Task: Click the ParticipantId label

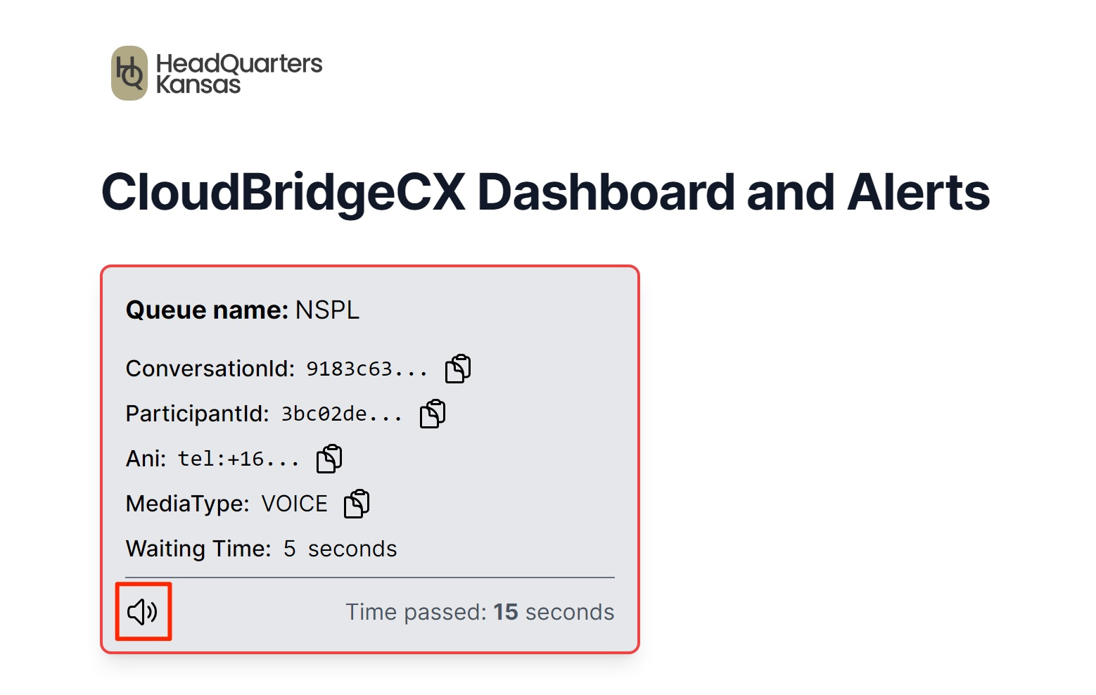Action: point(197,414)
